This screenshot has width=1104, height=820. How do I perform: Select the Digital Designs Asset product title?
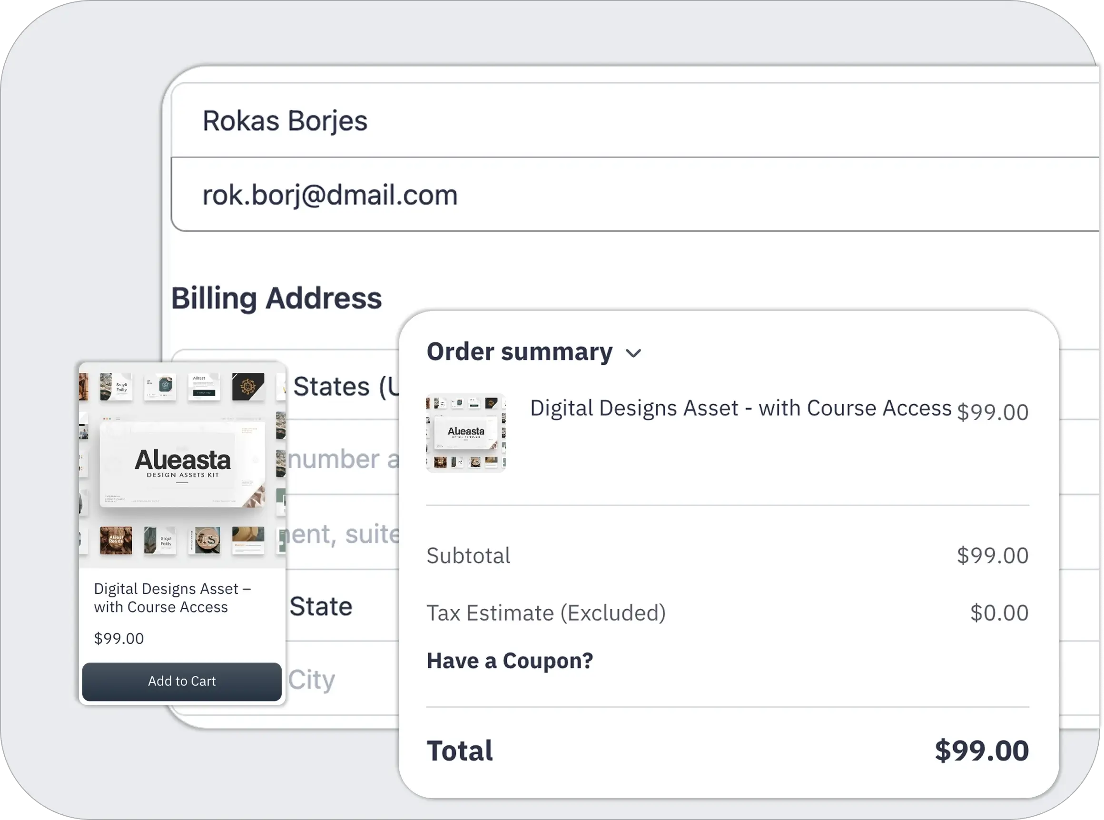click(739, 408)
